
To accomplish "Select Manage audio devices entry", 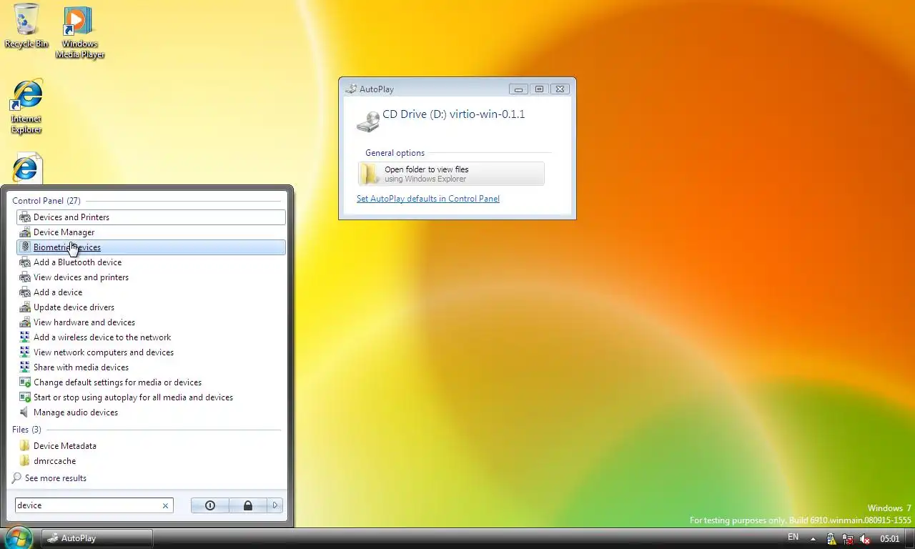I will click(151, 412).
